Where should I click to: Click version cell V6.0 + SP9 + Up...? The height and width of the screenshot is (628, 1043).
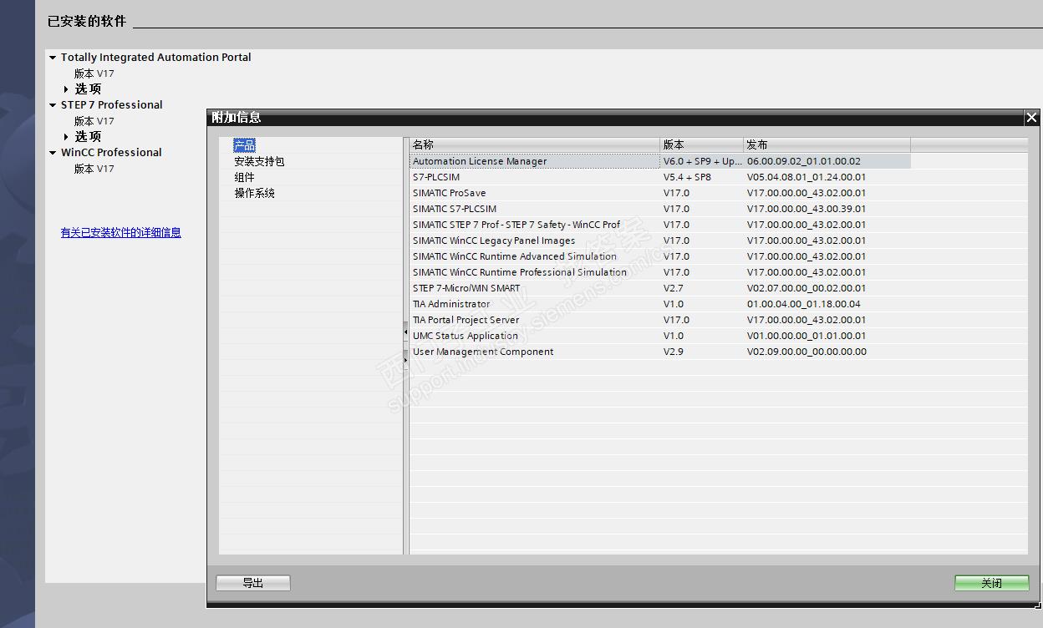[x=702, y=161]
